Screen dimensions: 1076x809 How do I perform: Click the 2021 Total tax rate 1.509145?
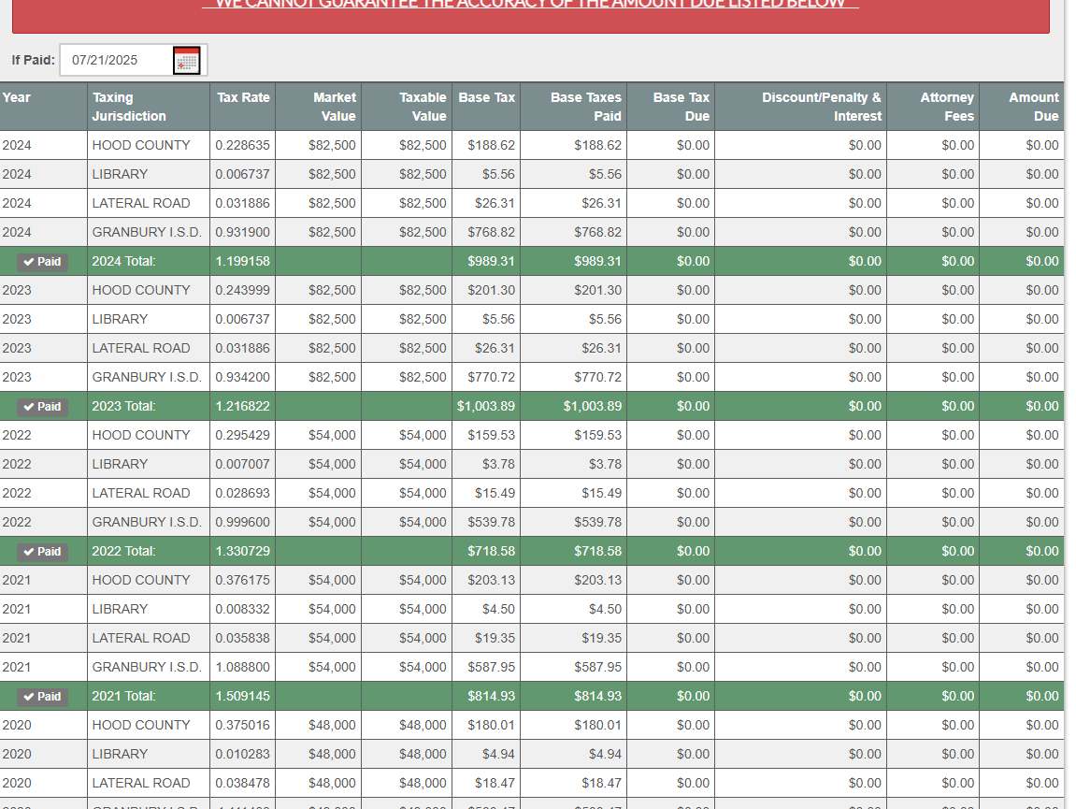point(242,697)
